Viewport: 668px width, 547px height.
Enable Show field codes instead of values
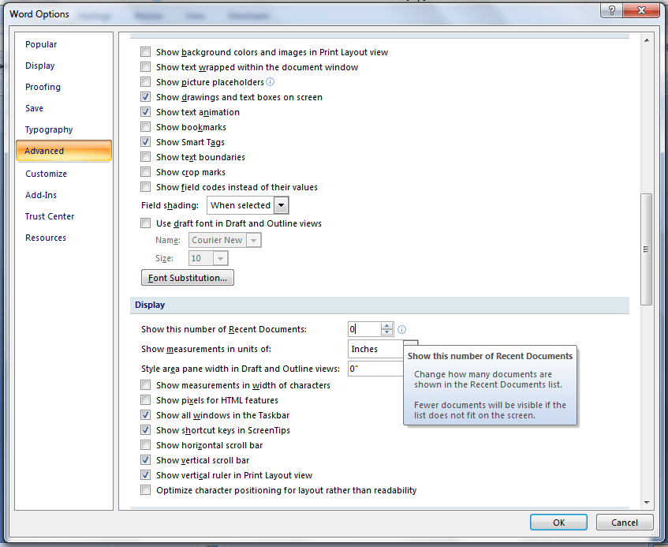tap(146, 187)
